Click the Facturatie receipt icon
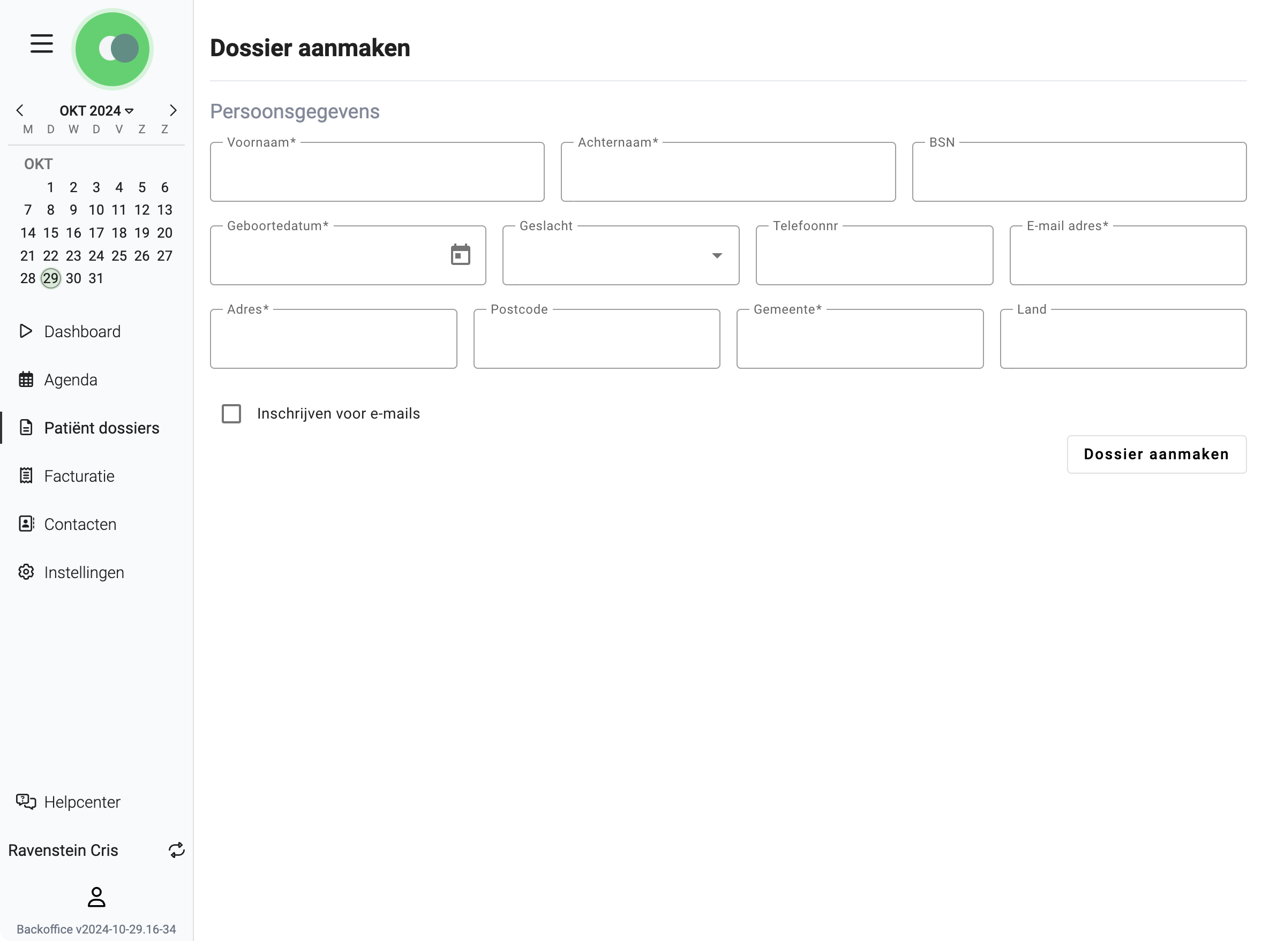 [x=26, y=476]
